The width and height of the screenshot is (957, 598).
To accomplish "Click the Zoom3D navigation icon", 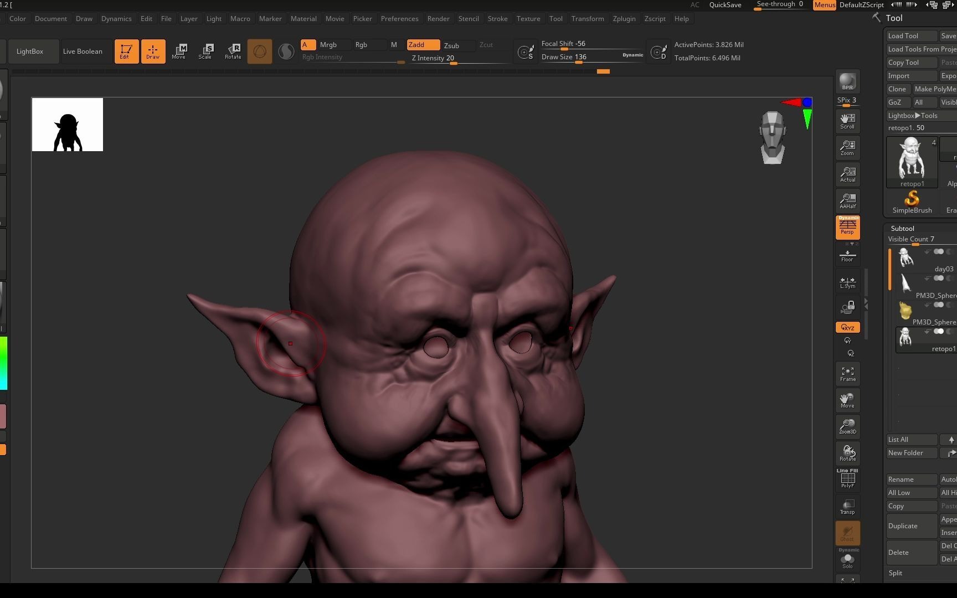I will [847, 426].
